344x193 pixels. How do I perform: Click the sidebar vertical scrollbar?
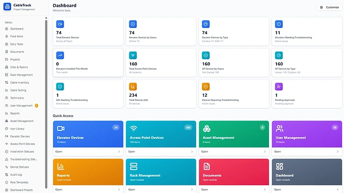click(46, 104)
